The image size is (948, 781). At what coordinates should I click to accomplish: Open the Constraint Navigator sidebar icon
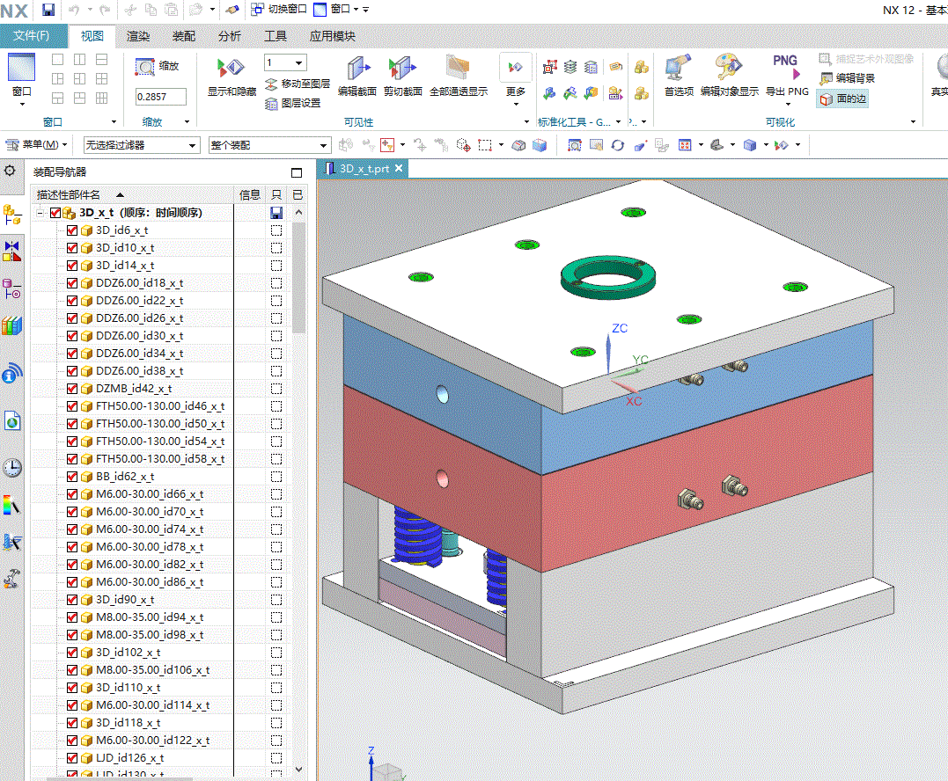pyautogui.click(x=12, y=251)
